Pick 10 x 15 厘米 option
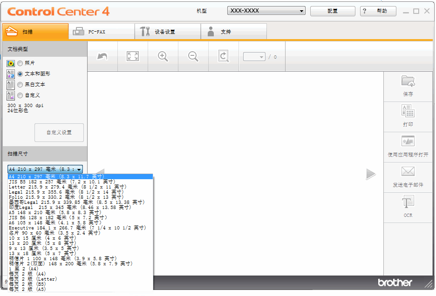Image resolution: width=436 pixels, height=296 pixels. coord(81,238)
